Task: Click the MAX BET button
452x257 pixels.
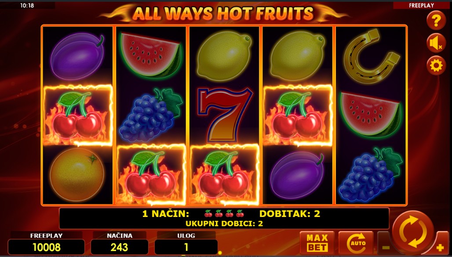Action: click(317, 242)
